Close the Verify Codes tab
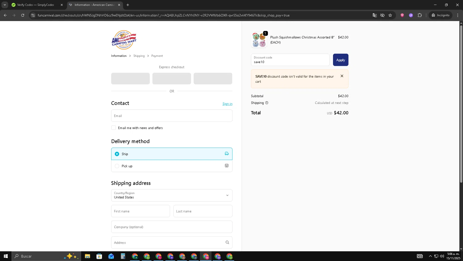 [x=61, y=5]
